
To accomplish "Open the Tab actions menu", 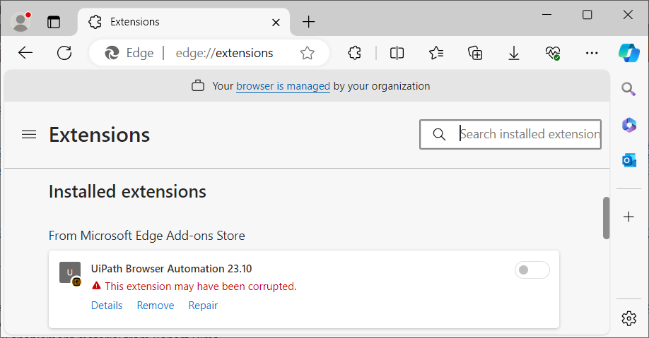I will pyautogui.click(x=54, y=22).
